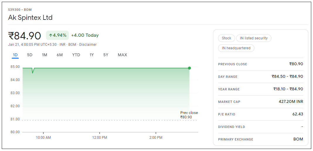Viewport: 313px width, 151px height.
Task: Click the green up-arrow percentage change badge
Action: [x=57, y=35]
